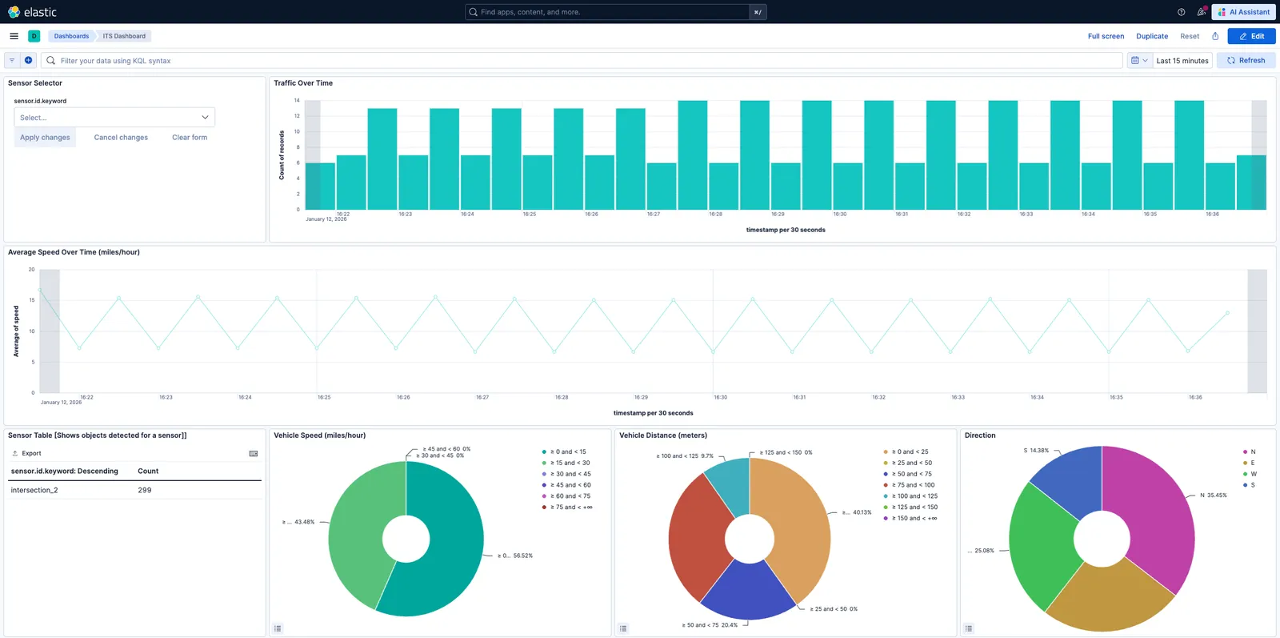Refresh the dashboard data
Viewport: 1280px width, 638px height.
1246,60
